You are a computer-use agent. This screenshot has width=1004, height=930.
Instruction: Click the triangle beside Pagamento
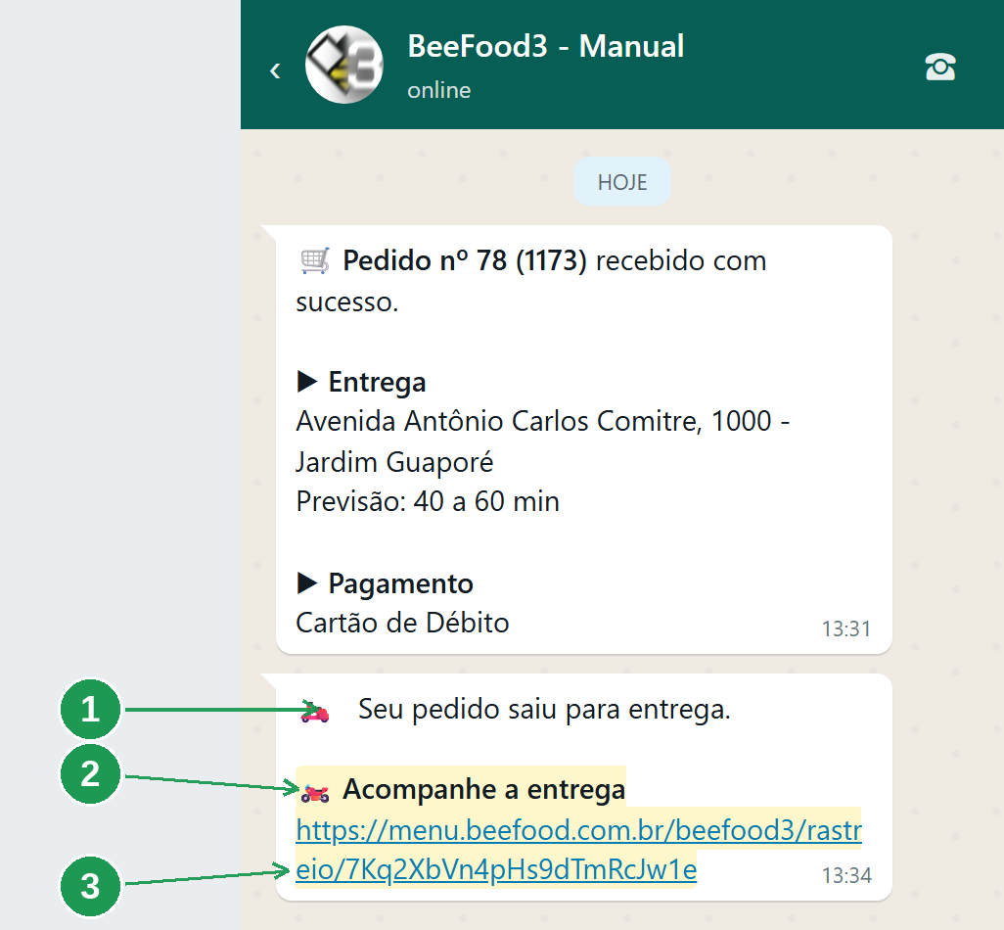point(307,583)
